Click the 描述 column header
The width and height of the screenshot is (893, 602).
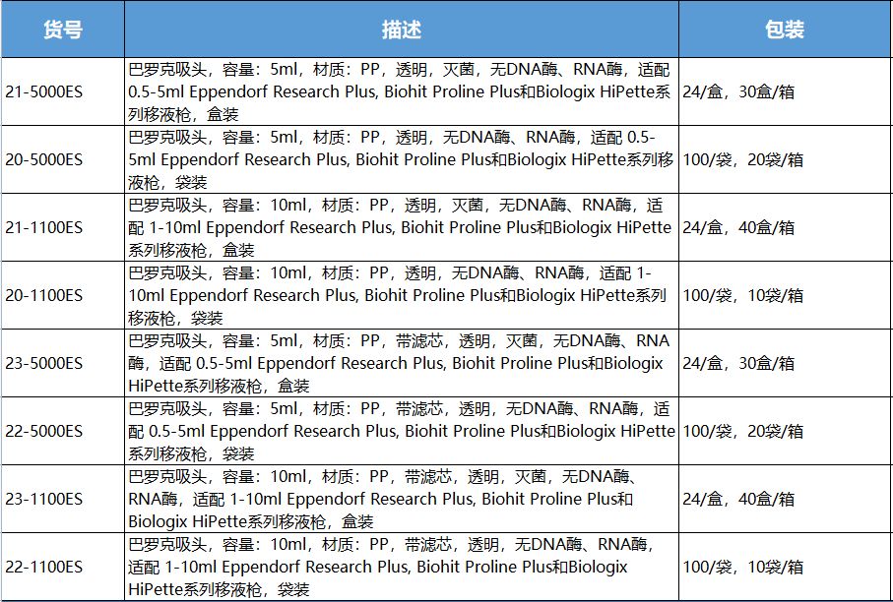pyautogui.click(x=401, y=30)
